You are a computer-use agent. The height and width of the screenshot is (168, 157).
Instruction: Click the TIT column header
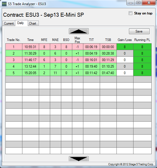pos(91,40)
